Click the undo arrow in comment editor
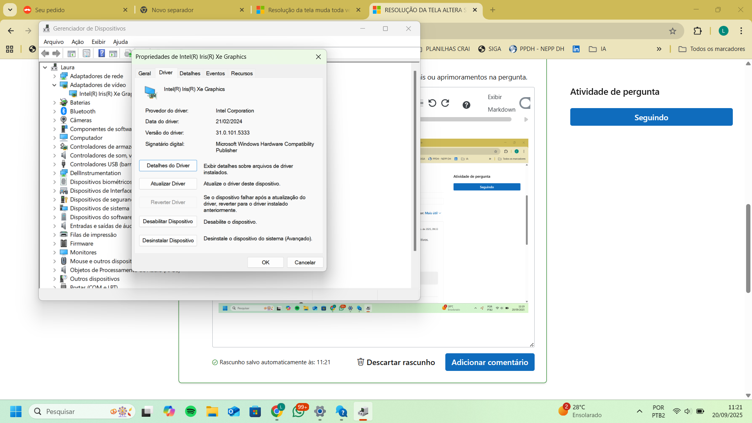This screenshot has height=423, width=752. click(432, 103)
